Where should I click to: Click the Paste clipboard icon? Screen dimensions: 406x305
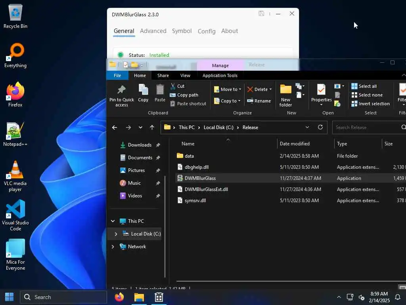pyautogui.click(x=160, y=90)
